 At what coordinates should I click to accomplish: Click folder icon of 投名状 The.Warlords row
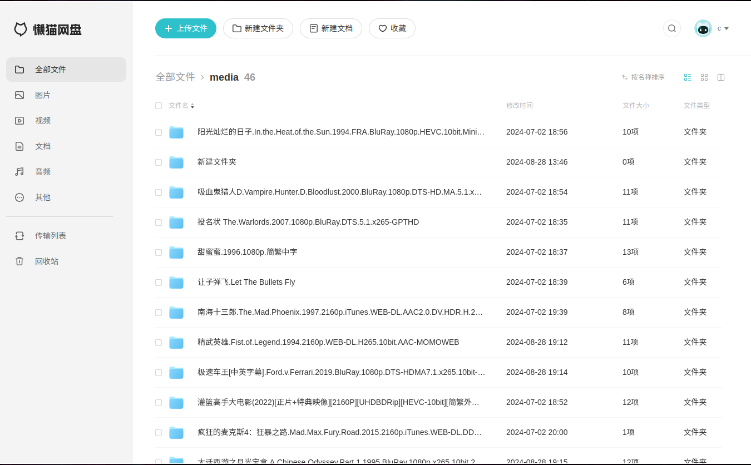(176, 222)
